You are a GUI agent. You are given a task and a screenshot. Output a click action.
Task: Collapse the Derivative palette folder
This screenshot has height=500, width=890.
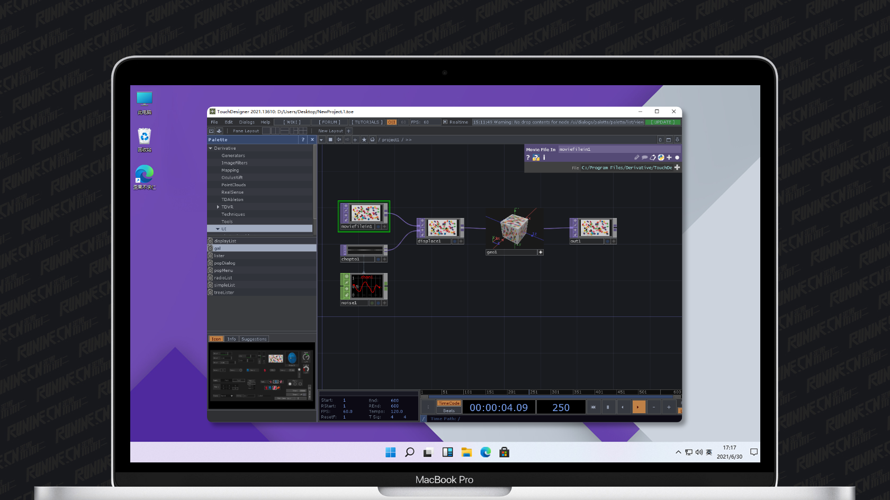coord(211,148)
